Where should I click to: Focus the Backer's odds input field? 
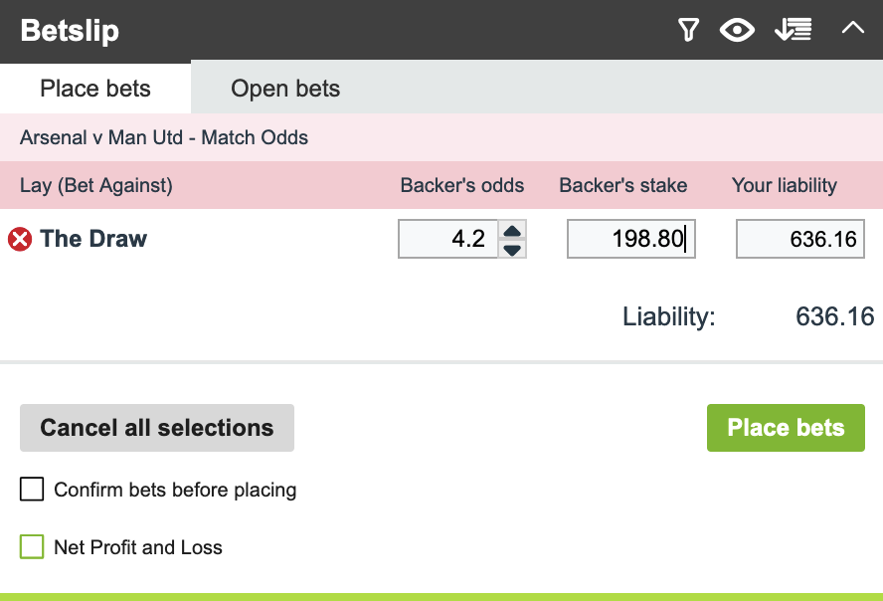point(448,239)
